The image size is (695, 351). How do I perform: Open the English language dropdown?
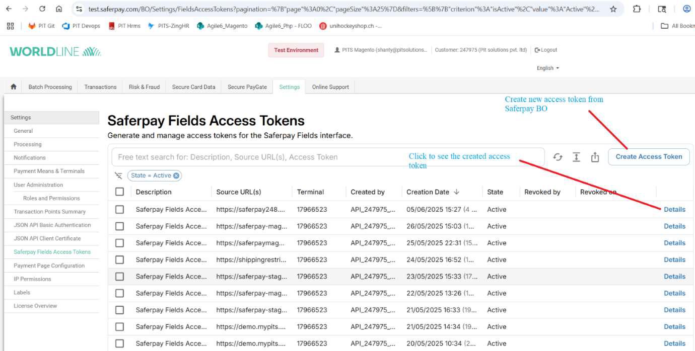pos(548,68)
